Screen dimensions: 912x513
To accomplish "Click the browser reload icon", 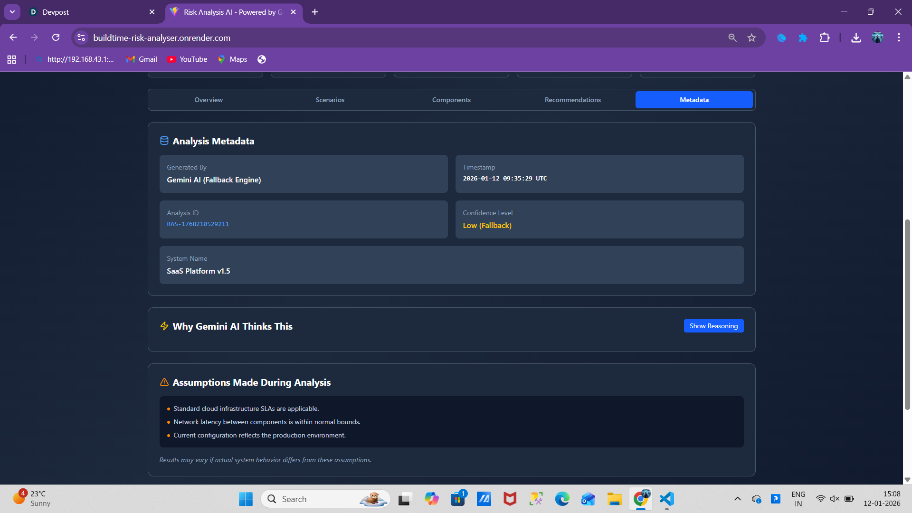I will tap(56, 38).
